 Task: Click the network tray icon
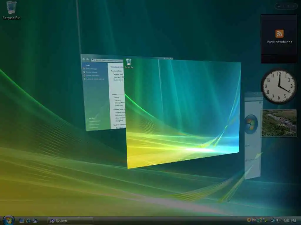[272, 220]
